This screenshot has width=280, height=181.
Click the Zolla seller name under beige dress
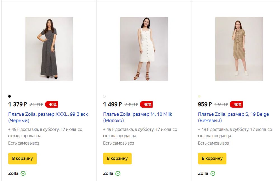(x=203, y=173)
